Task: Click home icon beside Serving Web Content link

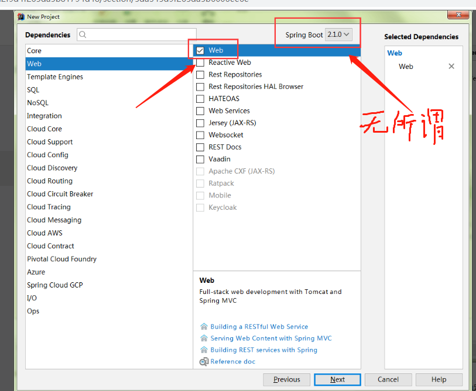Action: pyautogui.click(x=204, y=338)
